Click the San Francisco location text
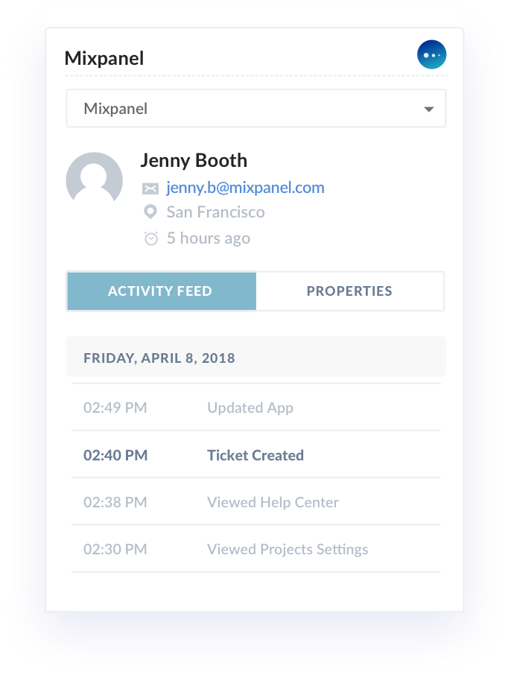508x675 pixels. 215,212
